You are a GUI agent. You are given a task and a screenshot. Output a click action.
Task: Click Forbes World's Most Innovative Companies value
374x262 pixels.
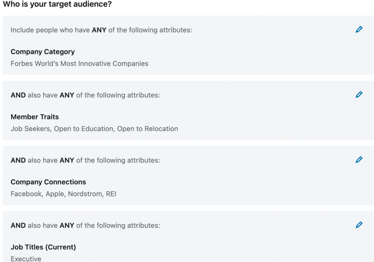80,63
